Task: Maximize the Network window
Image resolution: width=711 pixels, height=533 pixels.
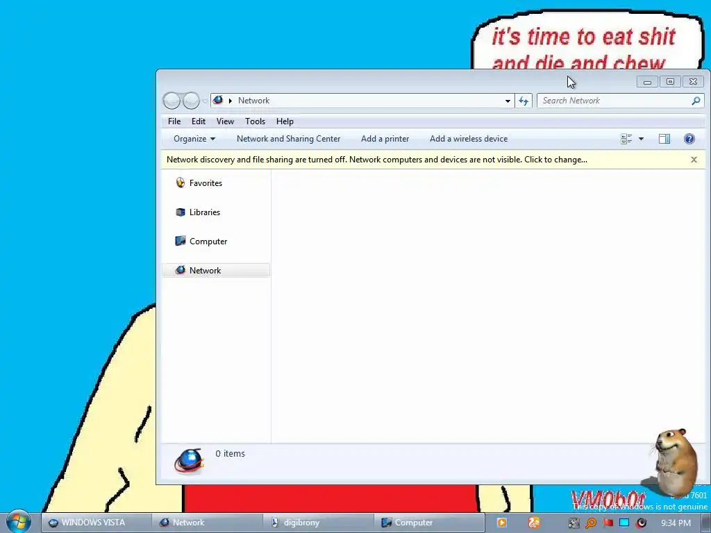Action: pos(670,82)
